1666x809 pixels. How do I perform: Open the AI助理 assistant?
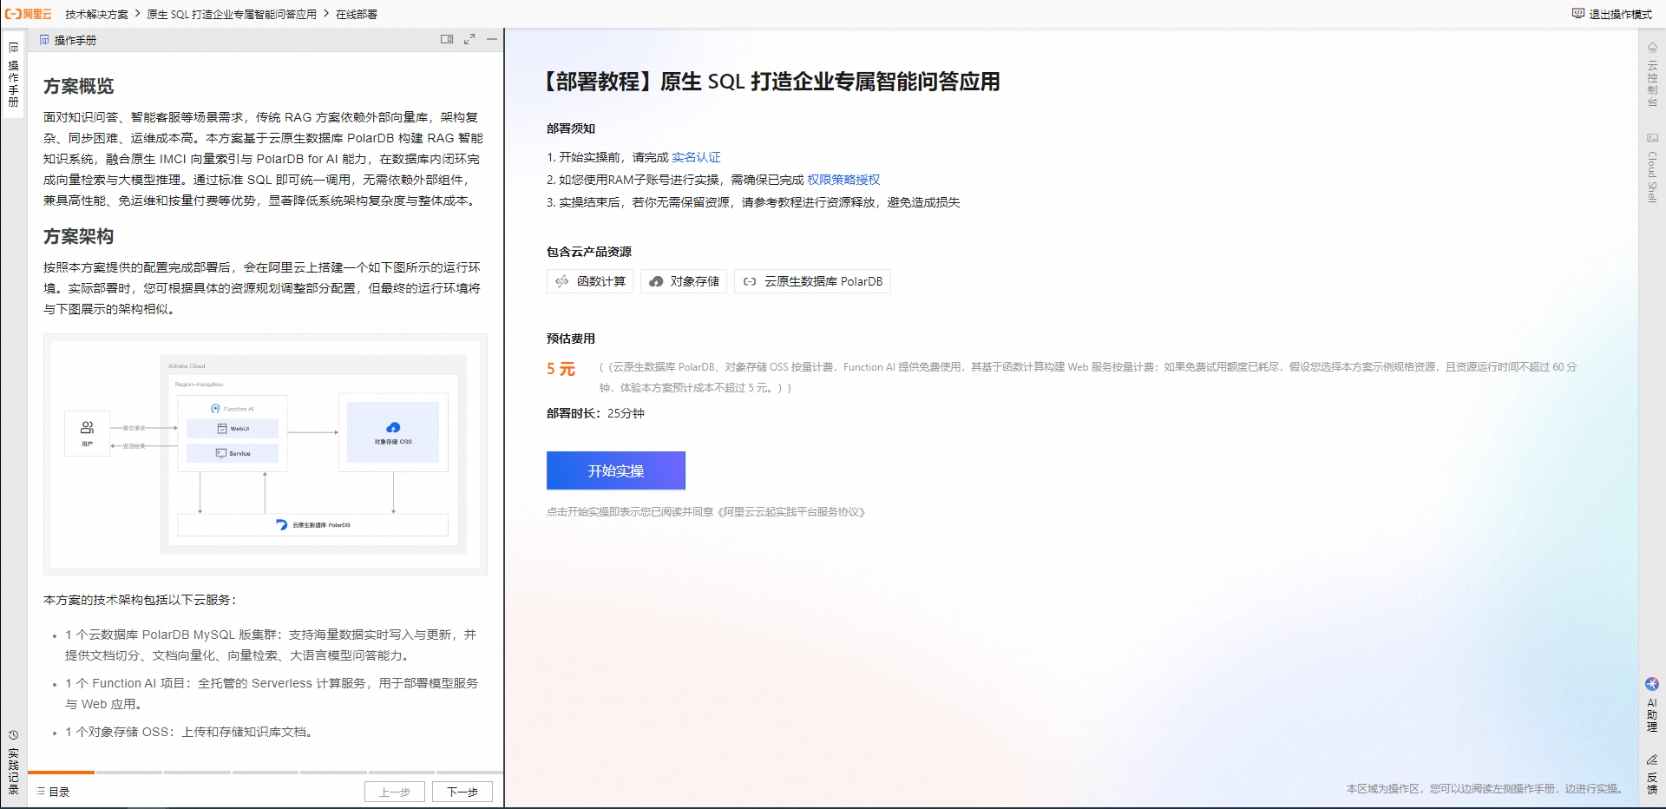click(1653, 705)
